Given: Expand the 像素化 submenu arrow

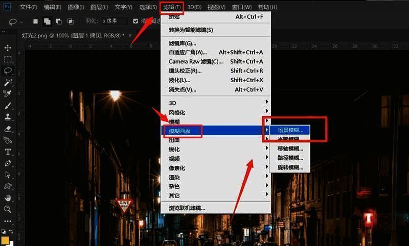Looking at the screenshot, I should coord(266,167).
